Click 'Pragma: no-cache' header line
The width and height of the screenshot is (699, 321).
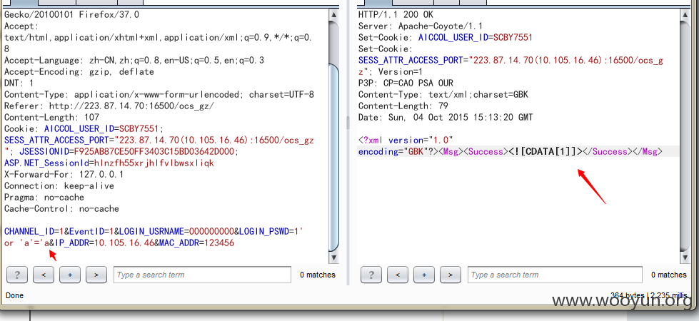tap(44, 198)
